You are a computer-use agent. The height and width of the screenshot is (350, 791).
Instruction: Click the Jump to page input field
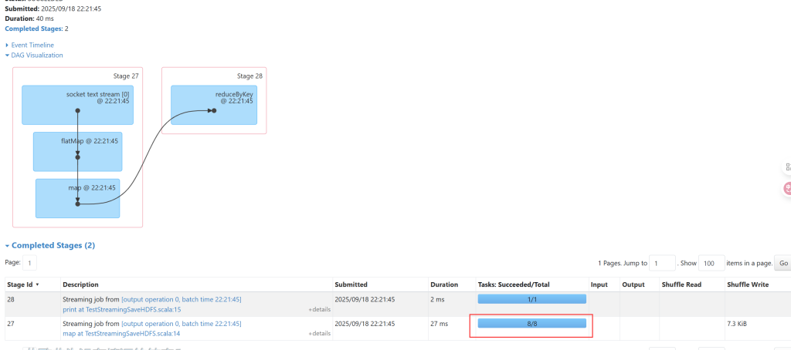(662, 263)
